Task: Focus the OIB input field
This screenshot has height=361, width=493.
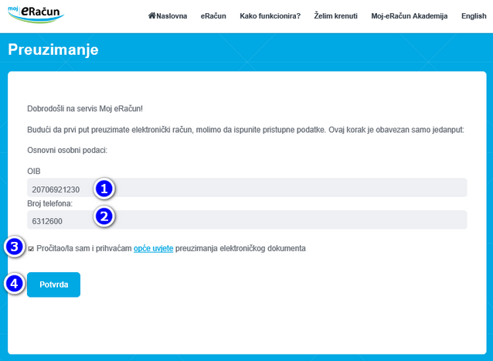Action: point(246,188)
